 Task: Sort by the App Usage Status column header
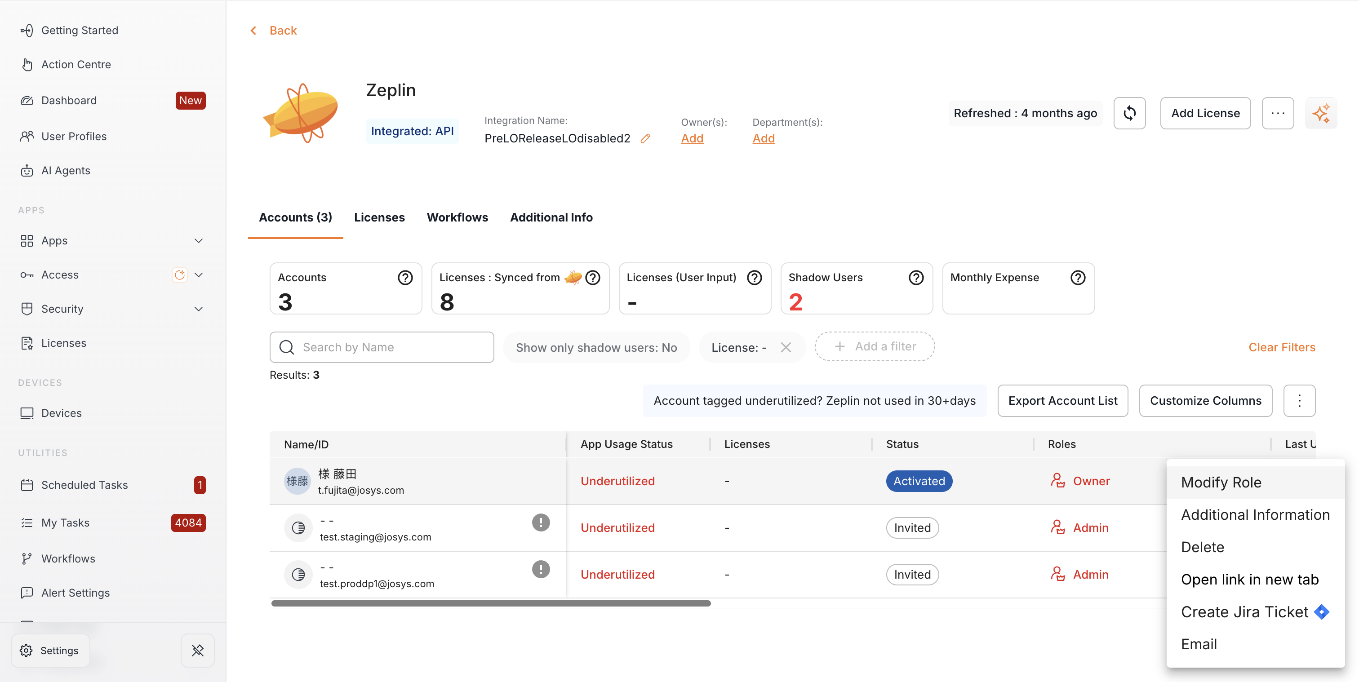[x=627, y=444]
